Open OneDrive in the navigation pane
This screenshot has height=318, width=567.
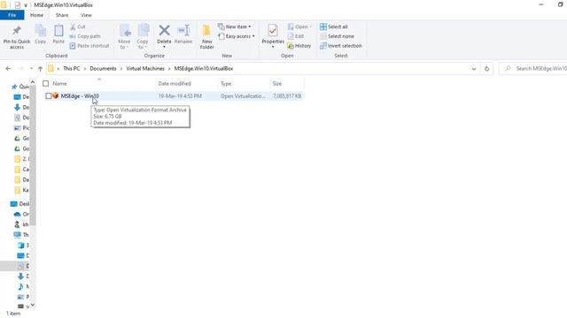coord(21,214)
